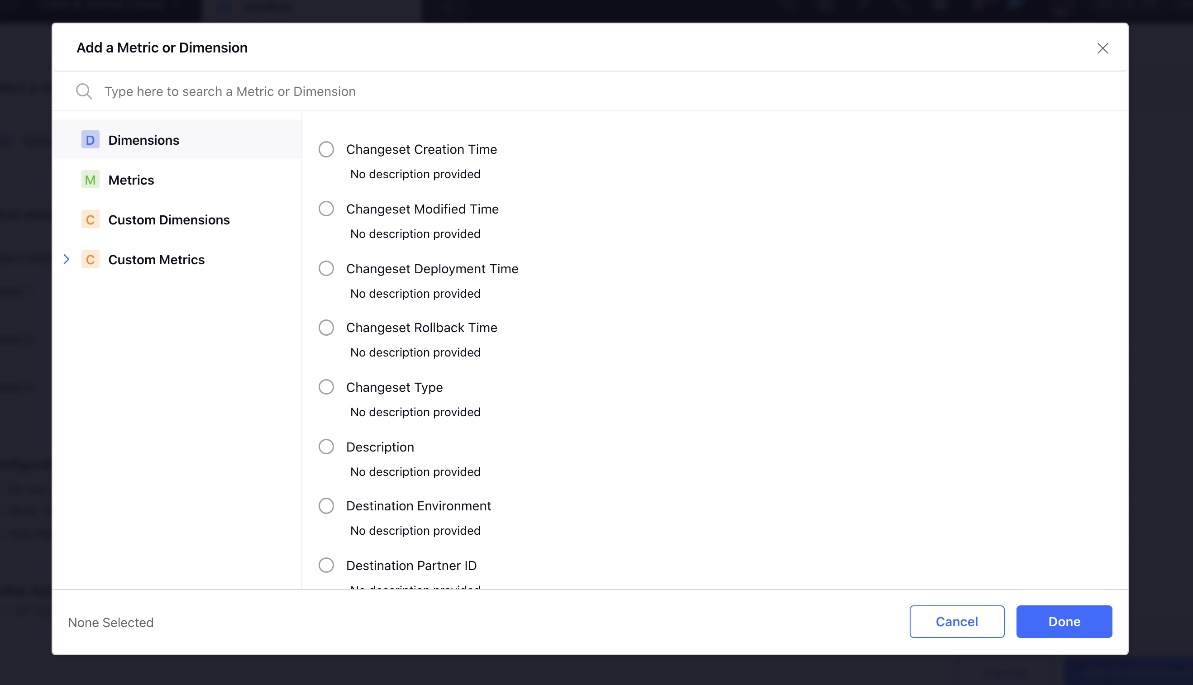Click the Custom Metrics category icon
The image size is (1193, 685).
(x=90, y=260)
